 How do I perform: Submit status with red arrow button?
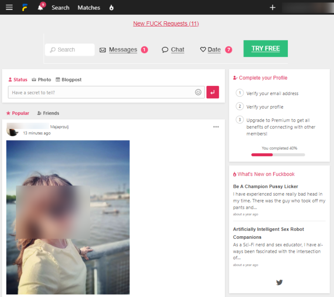[x=213, y=92]
